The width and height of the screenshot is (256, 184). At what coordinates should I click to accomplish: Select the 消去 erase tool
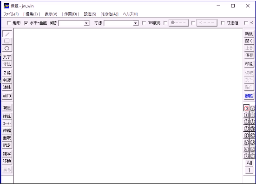7,145
